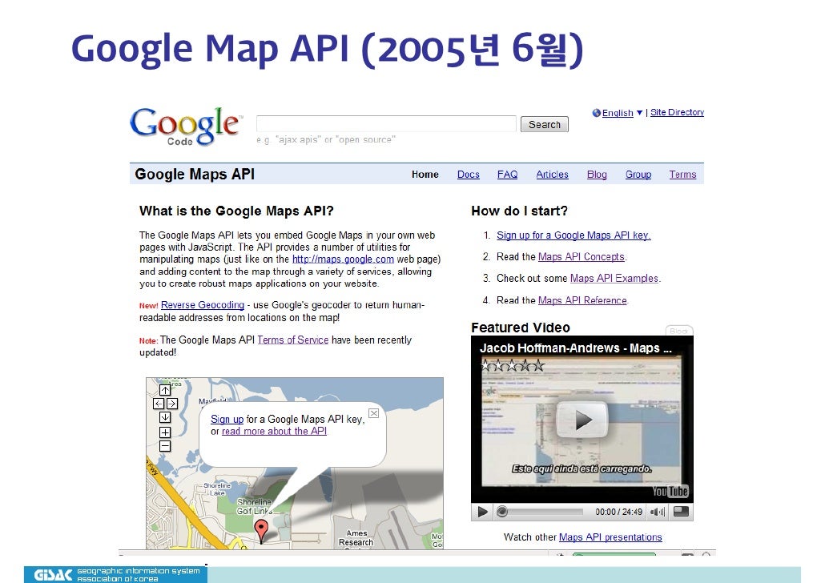Pan the map up with the arrow
Viewport: 825px width, 583px height.
(x=165, y=390)
